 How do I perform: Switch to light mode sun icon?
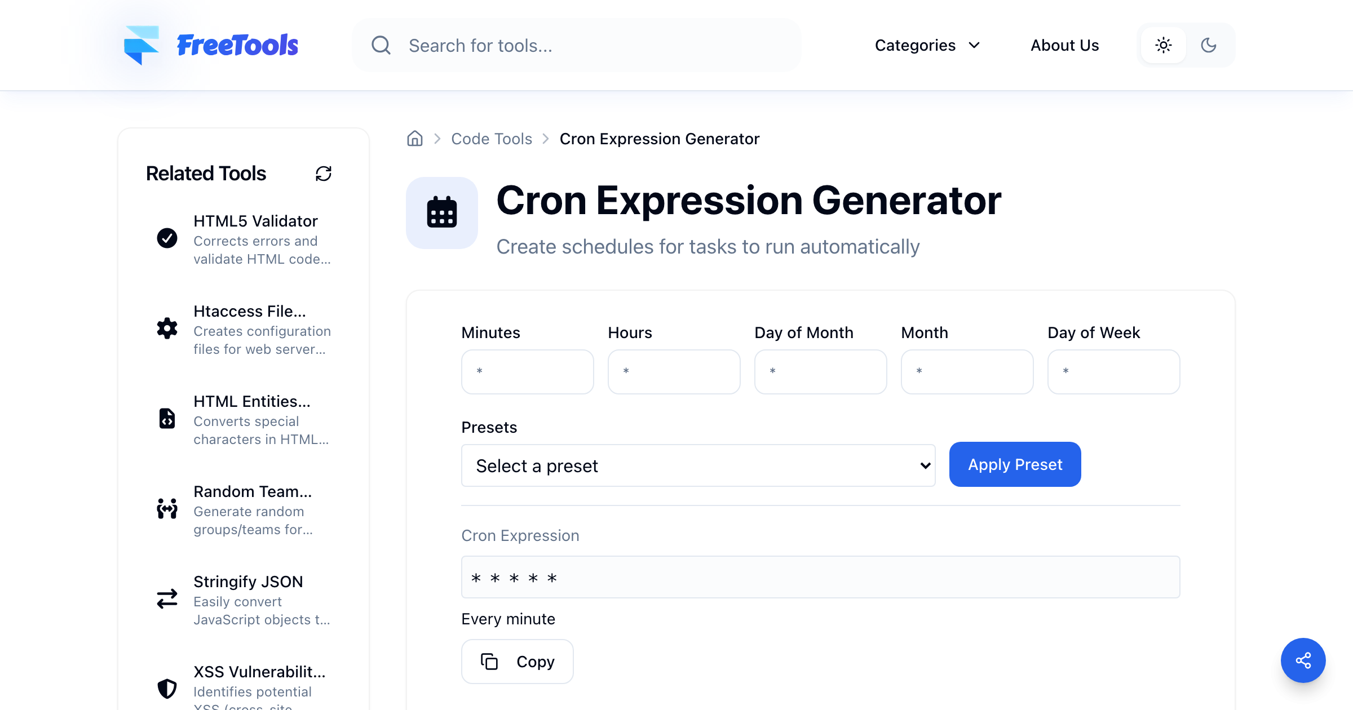pyautogui.click(x=1164, y=45)
